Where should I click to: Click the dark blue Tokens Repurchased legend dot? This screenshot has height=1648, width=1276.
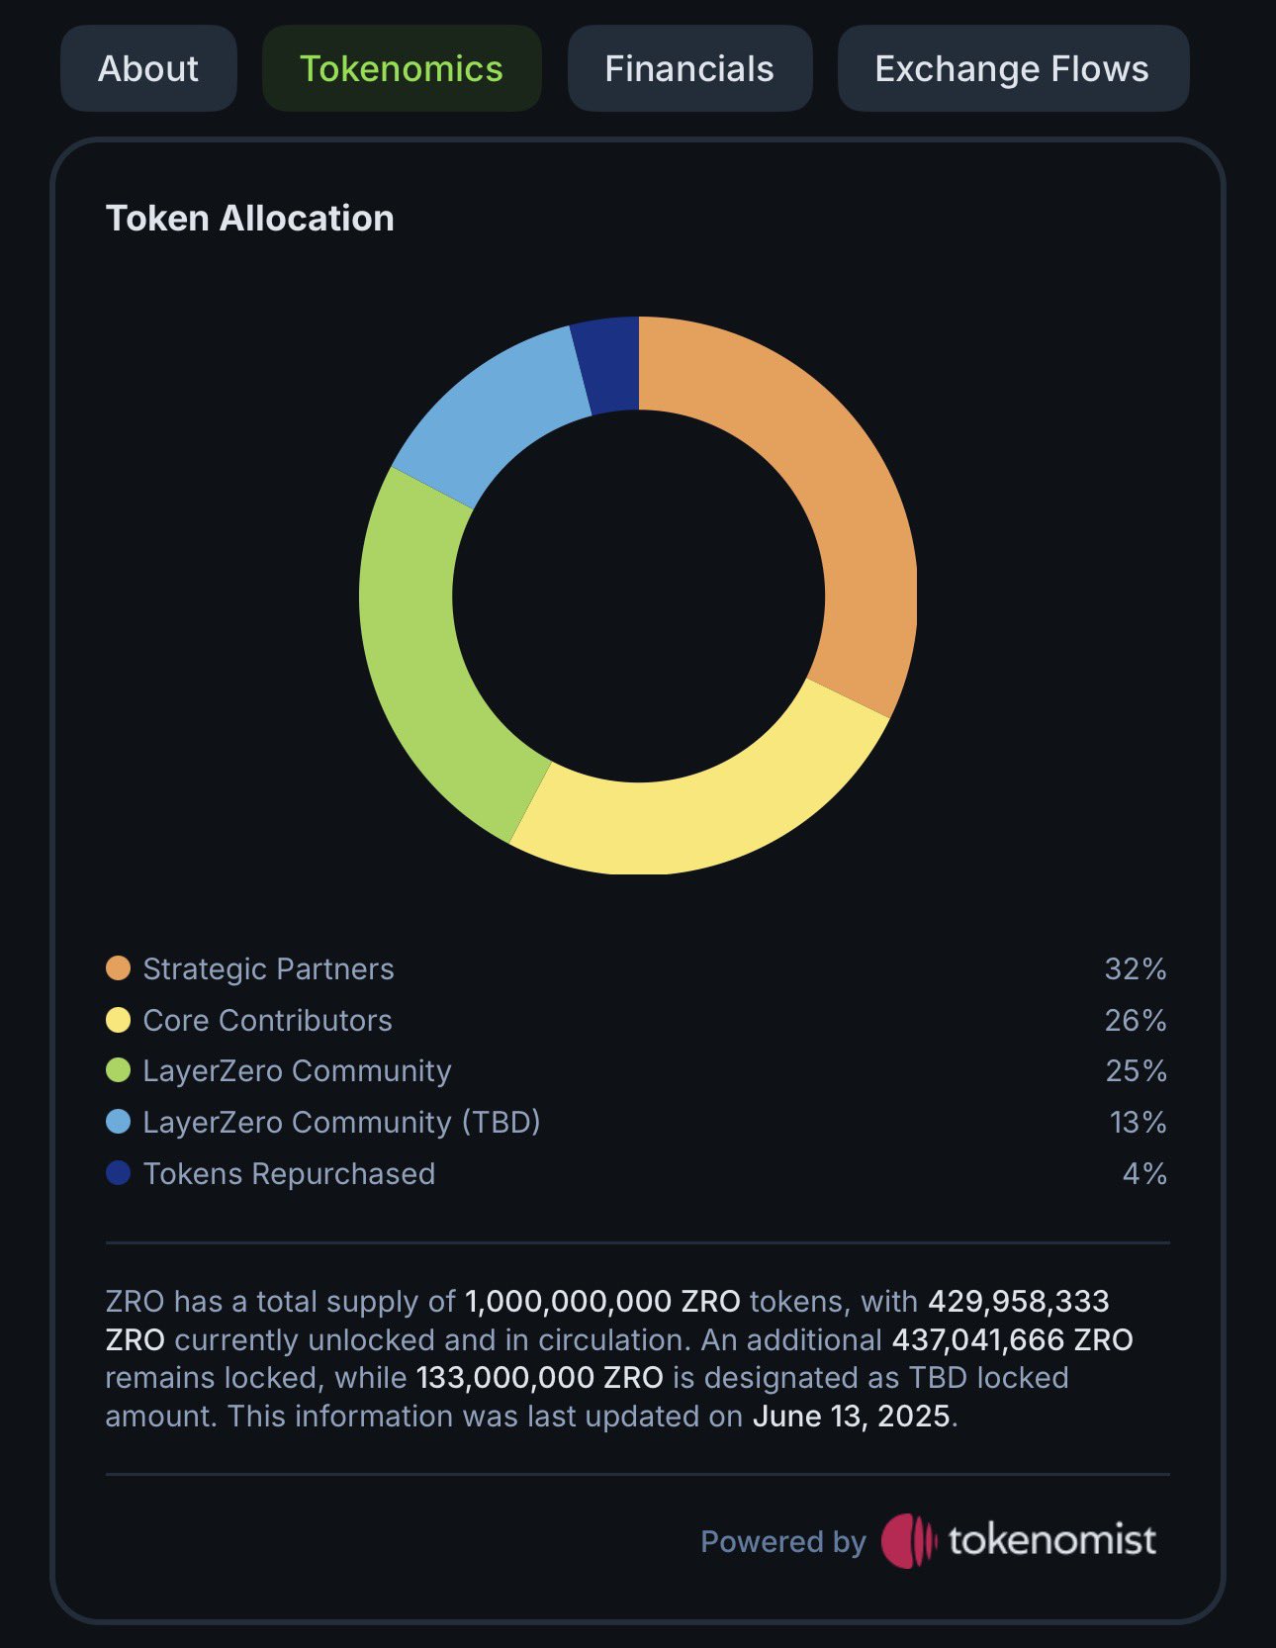[x=119, y=1173]
